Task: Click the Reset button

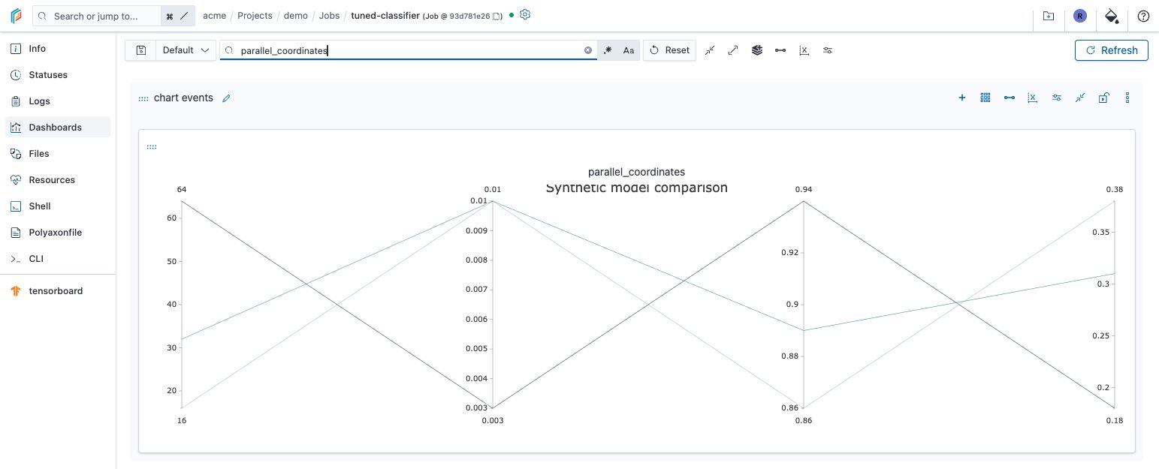Action: click(669, 50)
